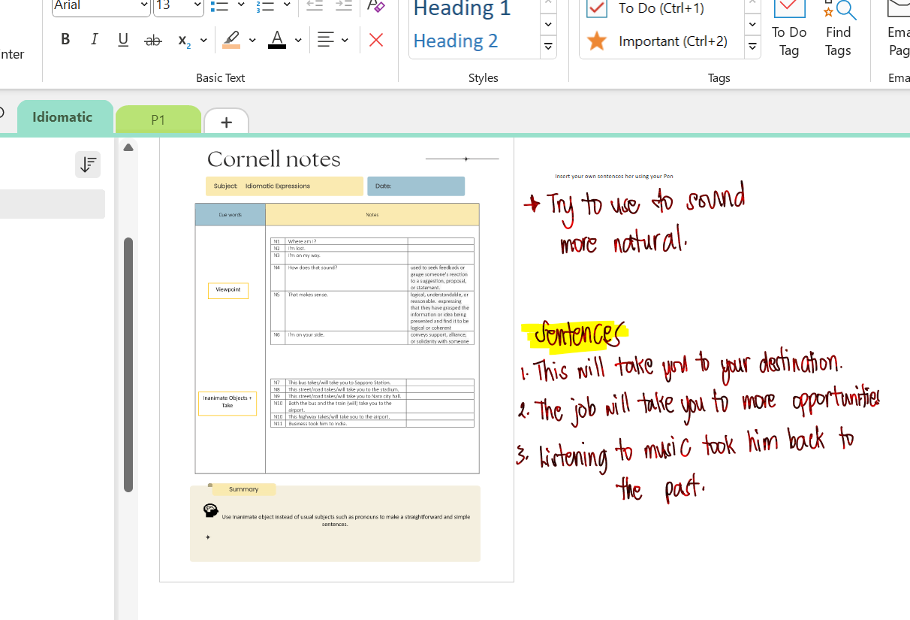
Task: Switch to the Idiomatic section tab
Action: click(65, 117)
